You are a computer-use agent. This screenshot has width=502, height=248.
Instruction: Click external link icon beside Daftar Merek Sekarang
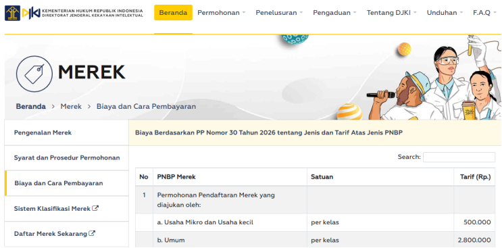(x=92, y=234)
